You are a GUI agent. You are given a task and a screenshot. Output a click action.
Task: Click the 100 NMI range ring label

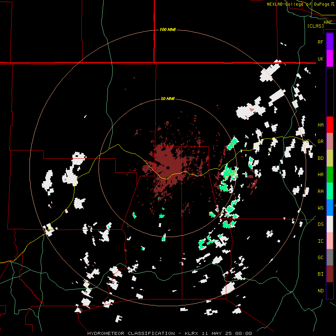coord(168,29)
